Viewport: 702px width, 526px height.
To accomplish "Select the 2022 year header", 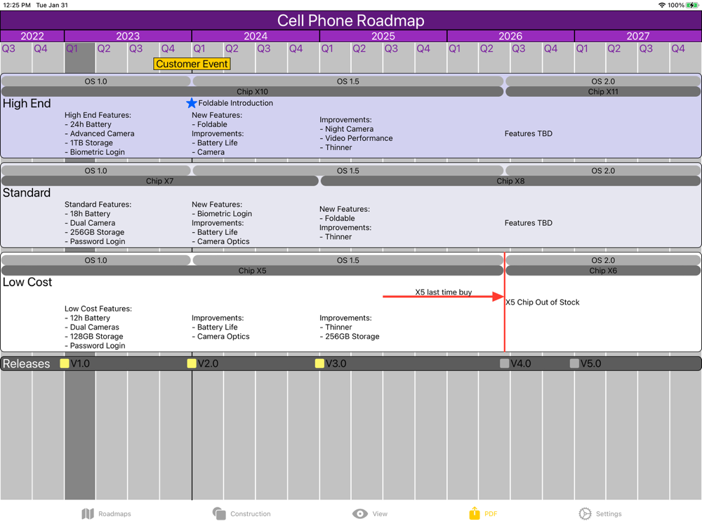I will [x=32, y=36].
